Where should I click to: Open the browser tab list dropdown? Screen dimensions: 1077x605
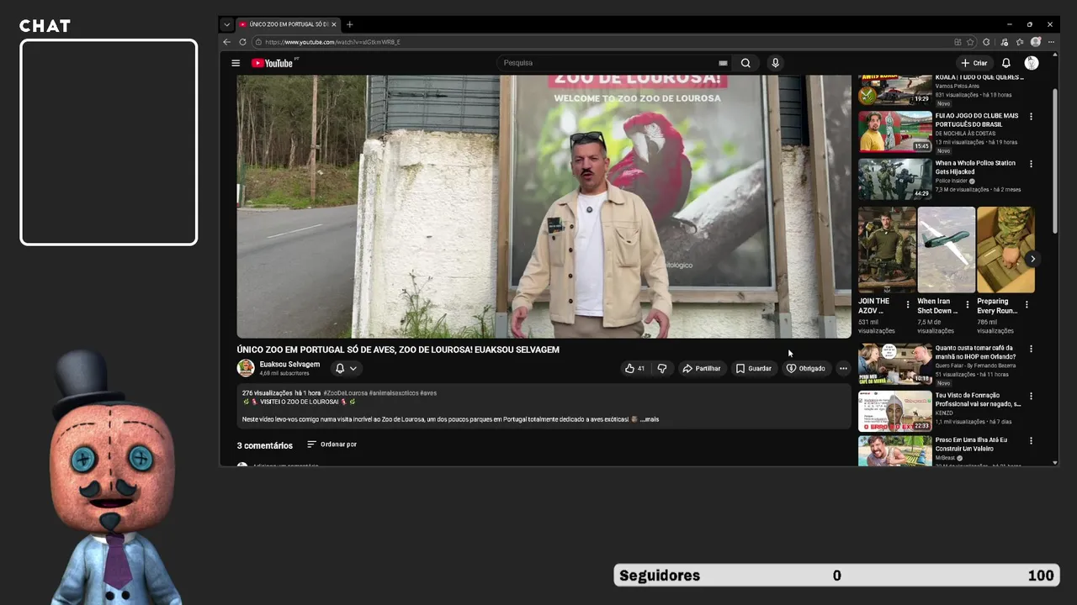[226, 24]
